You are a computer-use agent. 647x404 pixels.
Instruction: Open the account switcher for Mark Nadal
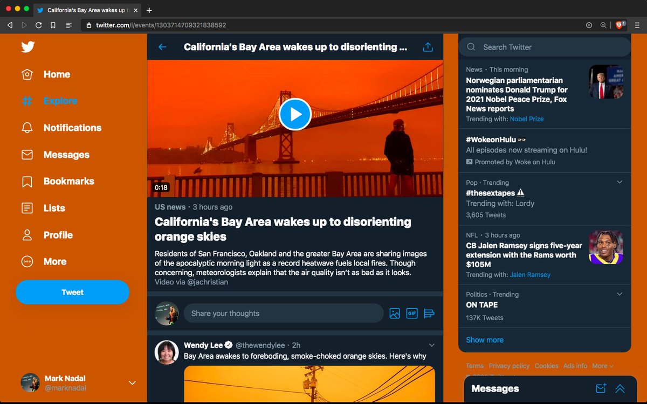[x=132, y=382]
